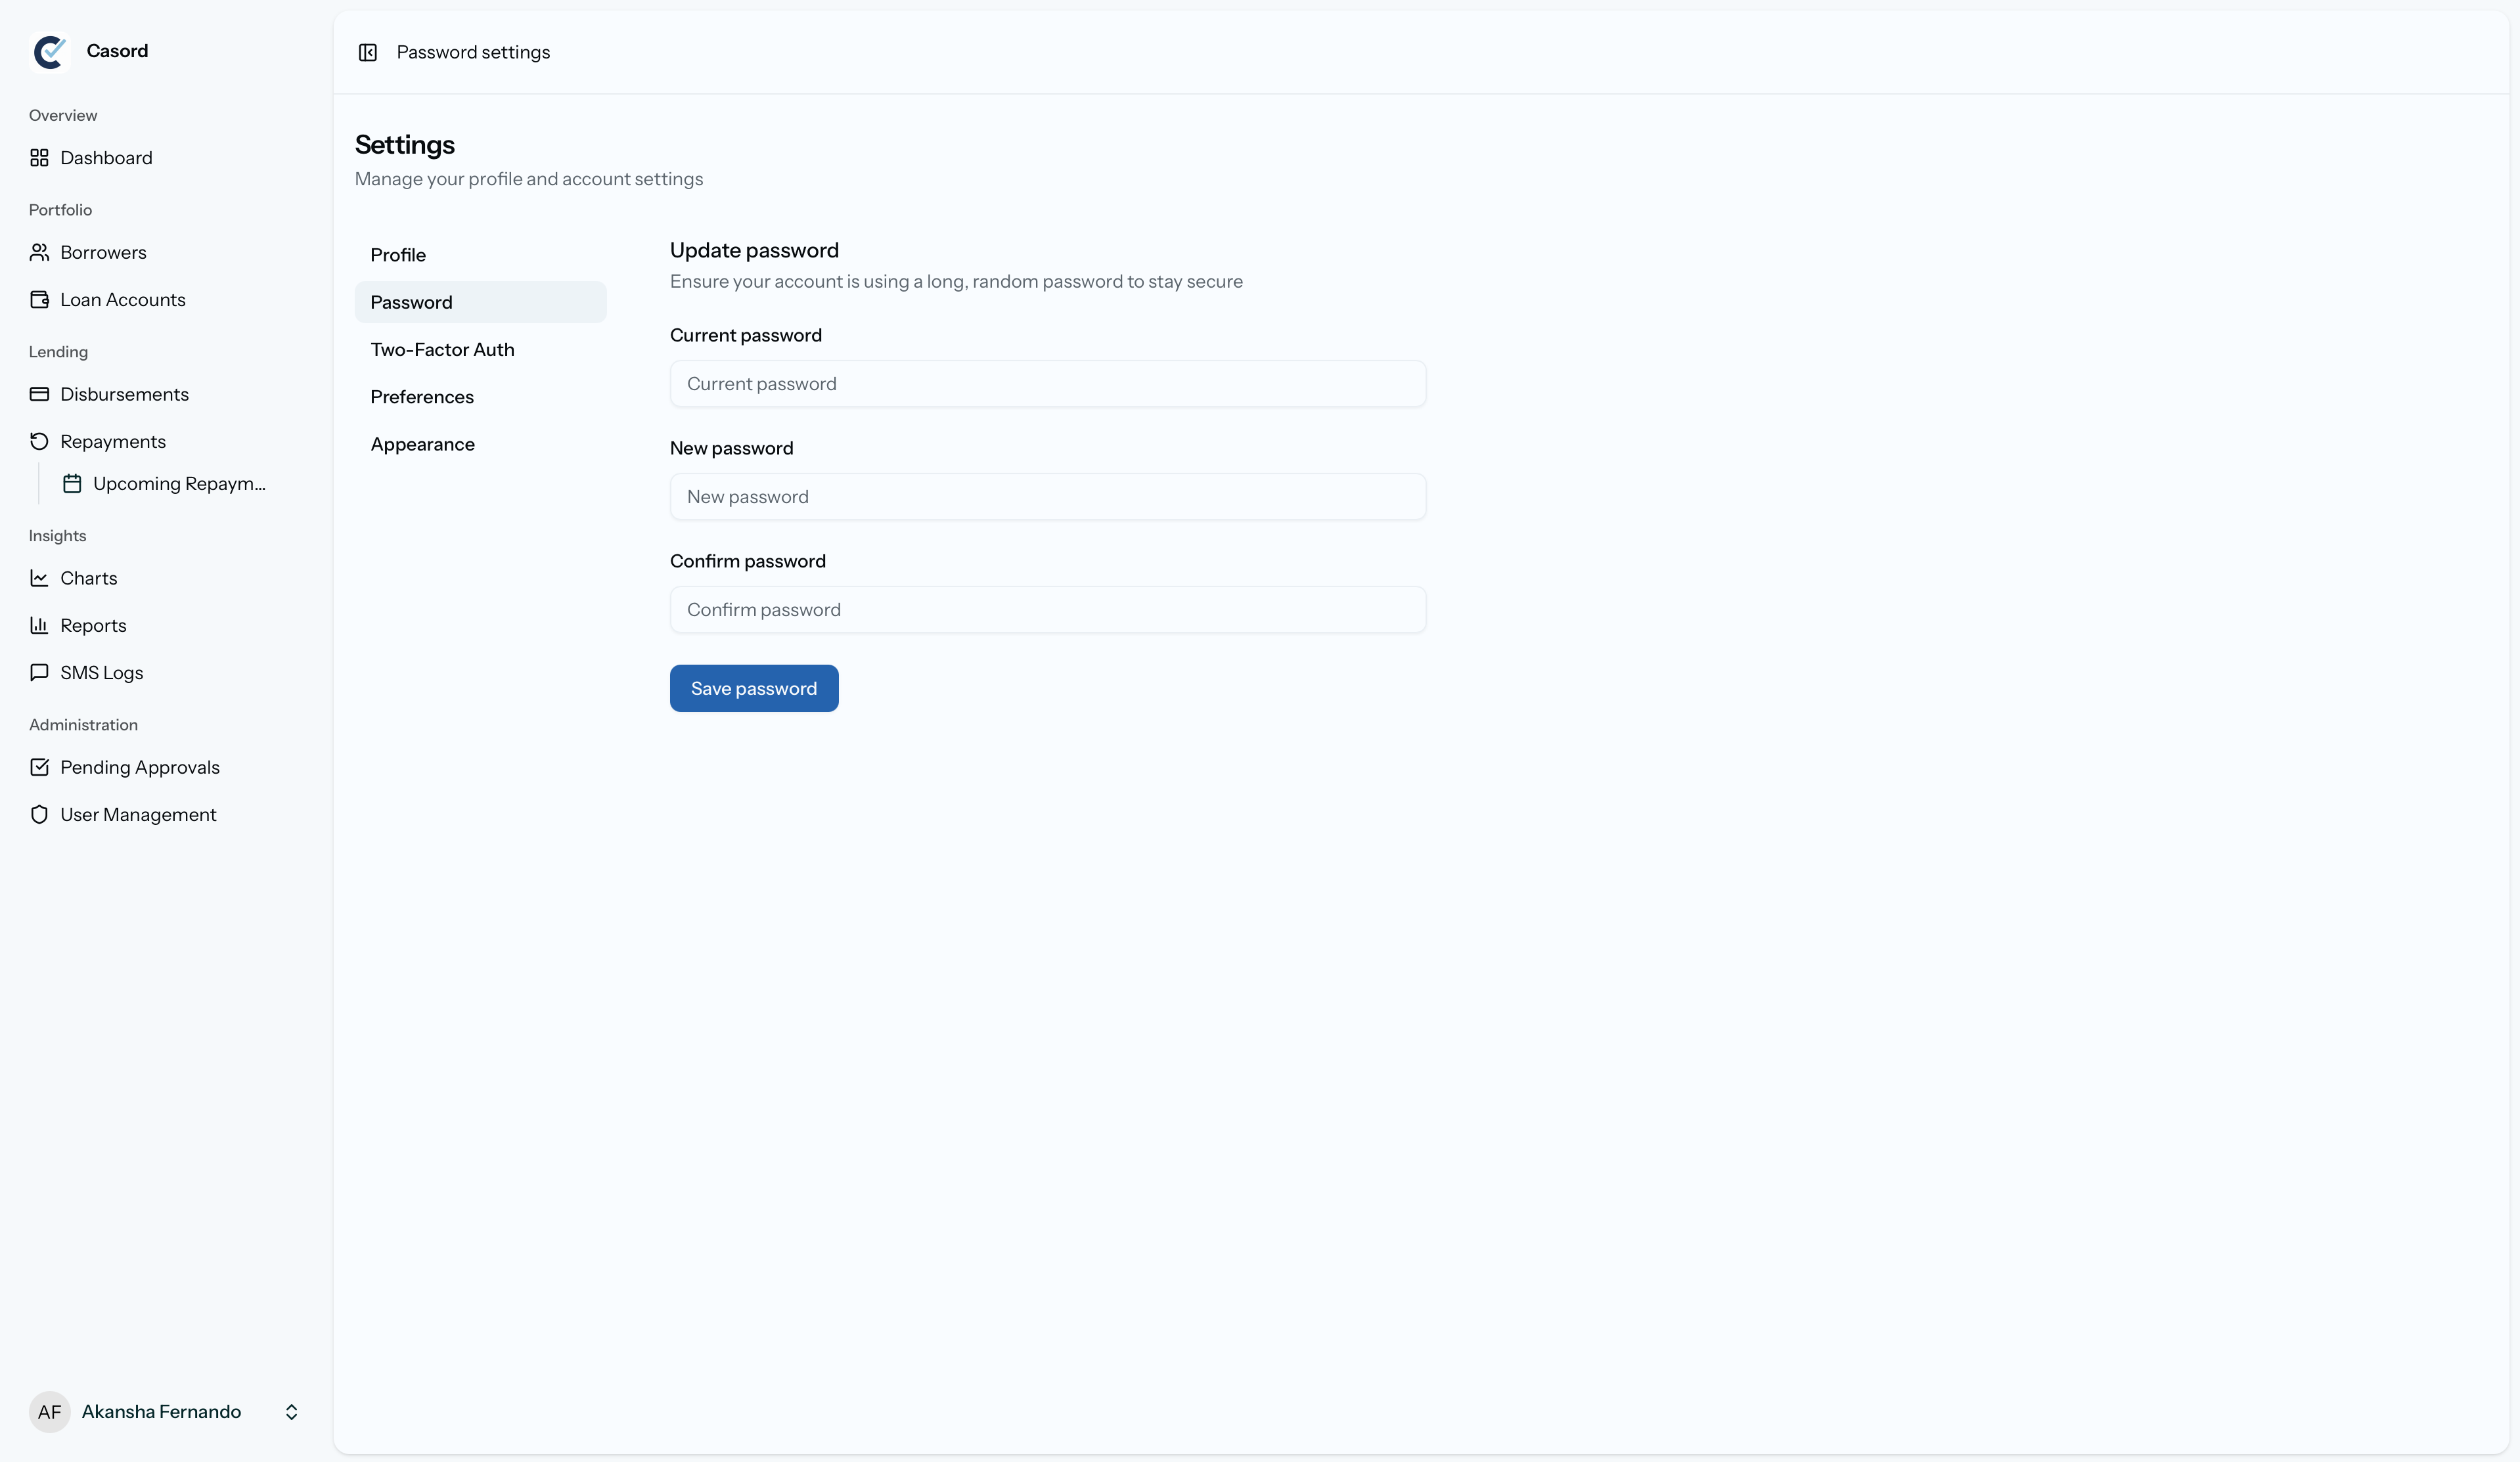Collapse the sidebar using the panel icon
Screen dimensions: 2520x1462
368,52
